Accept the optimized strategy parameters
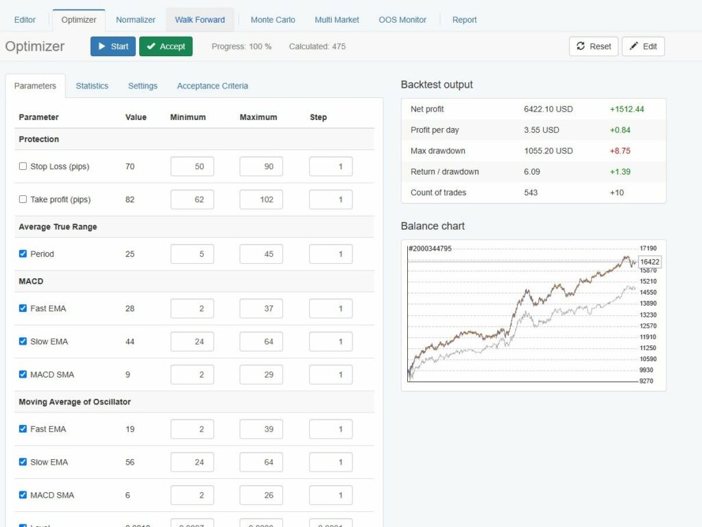This screenshot has width=702, height=527. (x=165, y=46)
